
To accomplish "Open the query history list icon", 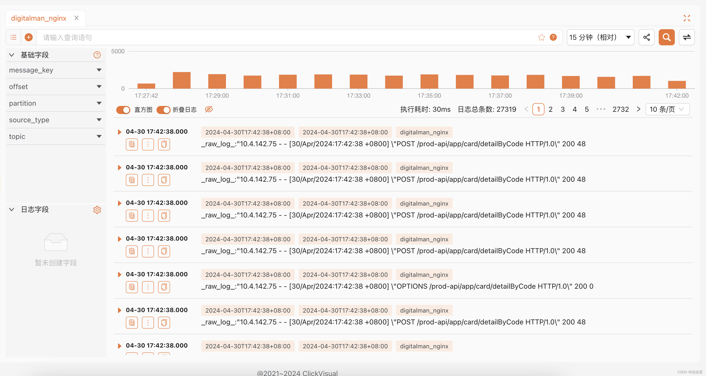I will pos(13,37).
